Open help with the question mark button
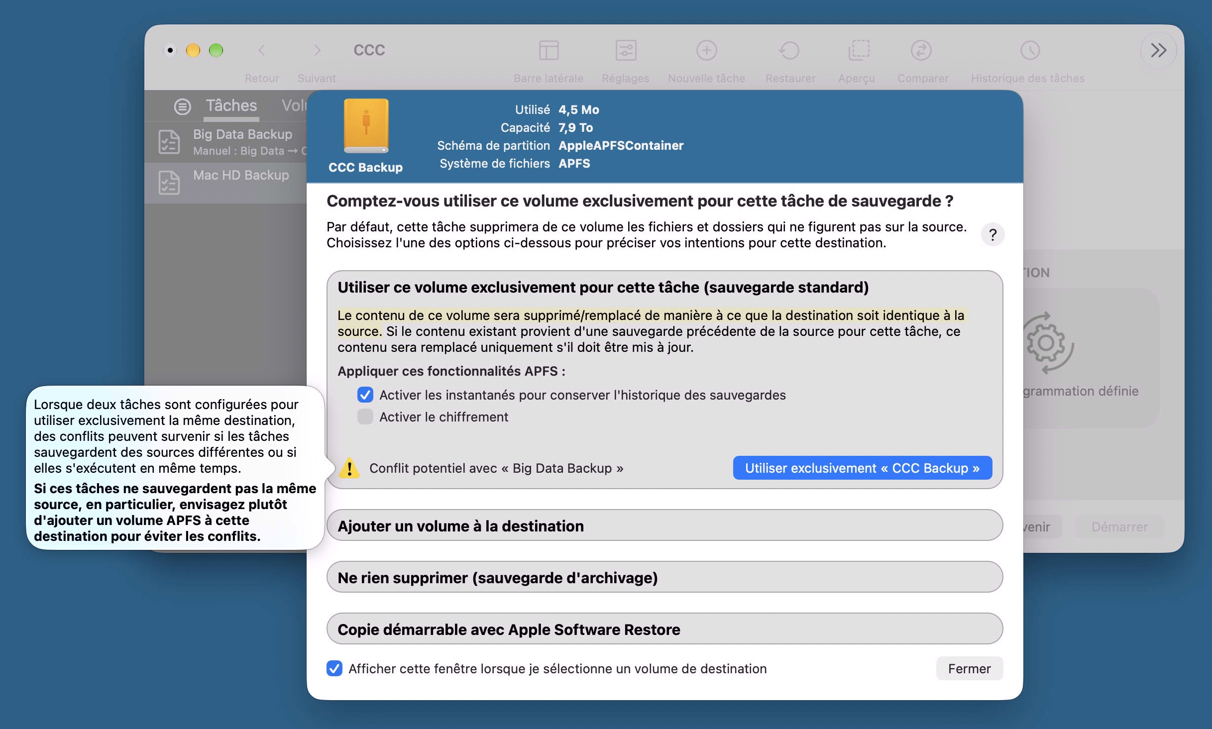 coord(992,234)
